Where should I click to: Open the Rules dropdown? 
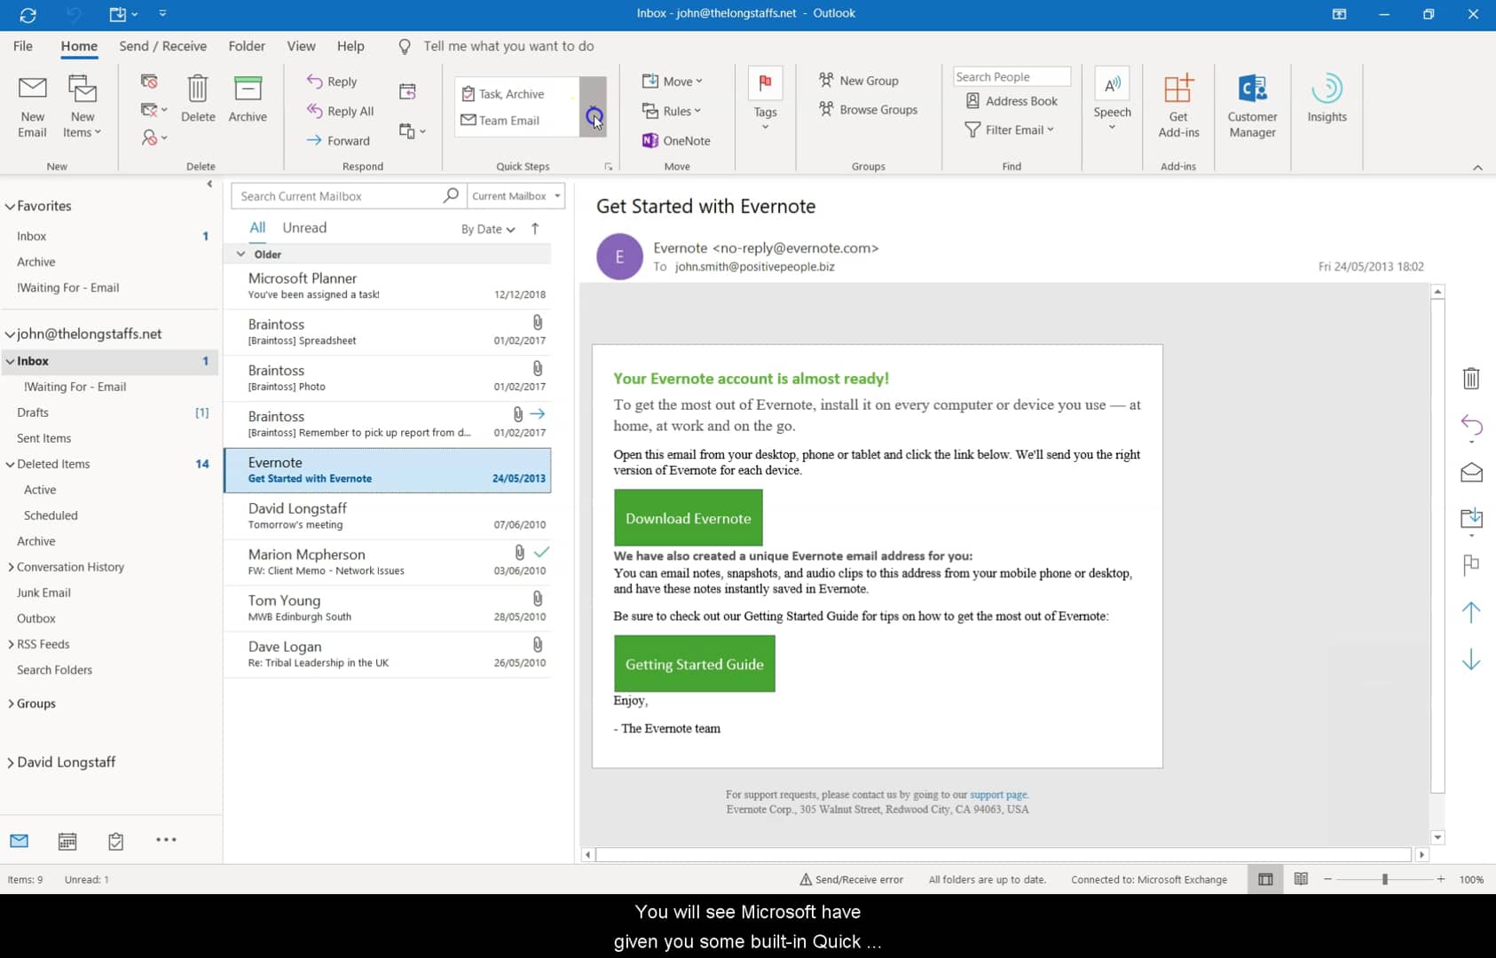[672, 111]
